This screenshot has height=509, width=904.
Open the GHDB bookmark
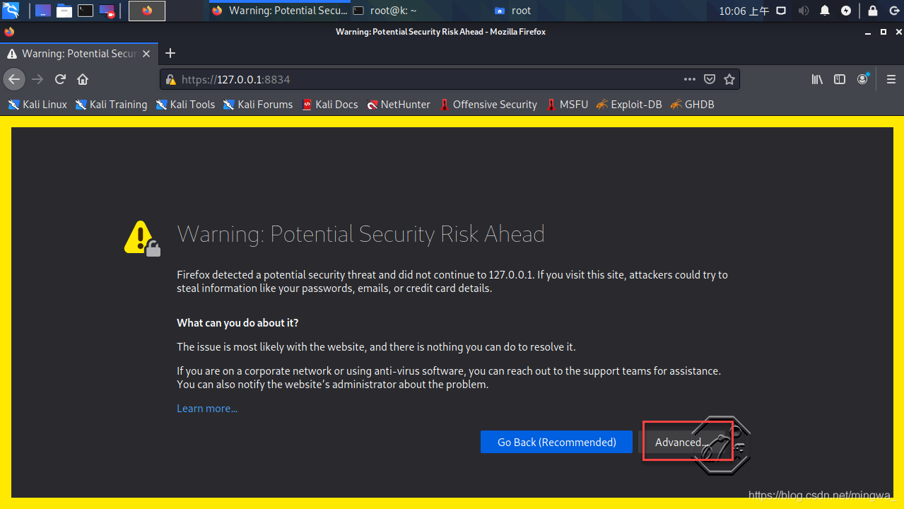(x=692, y=105)
